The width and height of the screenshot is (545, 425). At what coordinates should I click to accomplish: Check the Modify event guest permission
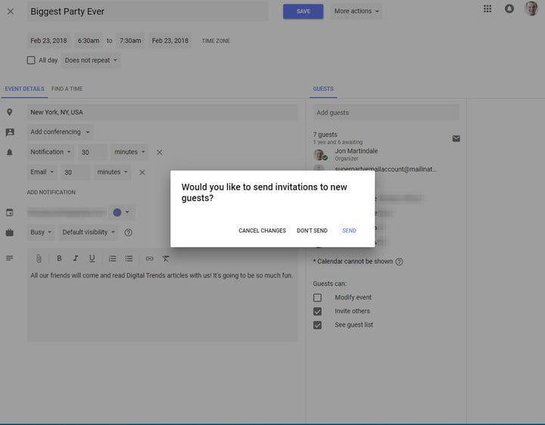318,298
